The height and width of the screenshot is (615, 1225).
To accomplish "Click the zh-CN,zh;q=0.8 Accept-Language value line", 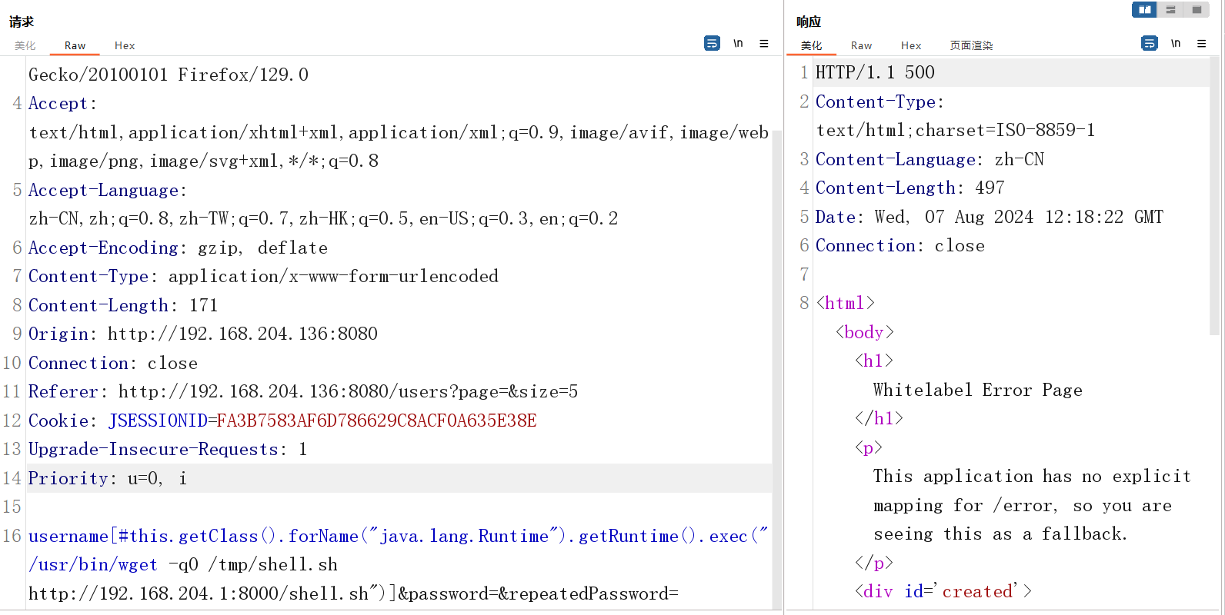I will tap(323, 218).
